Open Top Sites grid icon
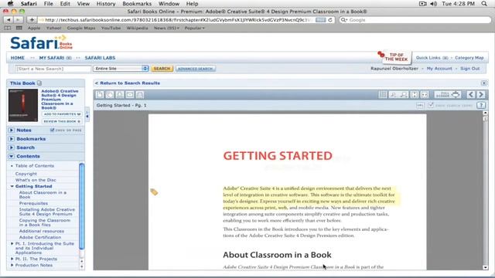This screenshot has height=278, width=495. pyautogui.click(x=19, y=28)
